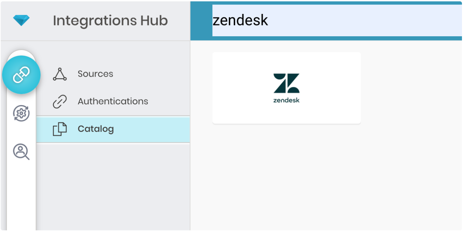Click blank results area below Zendesk card
The width and height of the screenshot is (464, 231).
tap(286, 176)
